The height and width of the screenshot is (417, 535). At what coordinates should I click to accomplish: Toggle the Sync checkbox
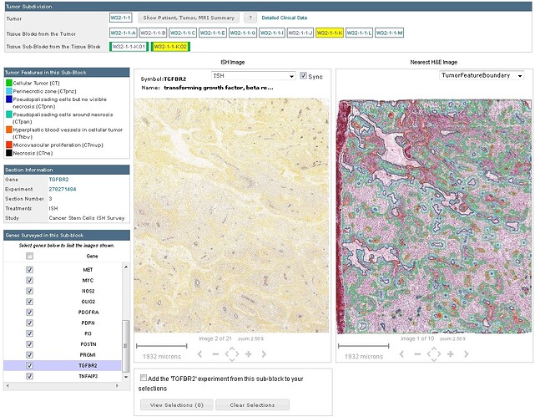303,76
